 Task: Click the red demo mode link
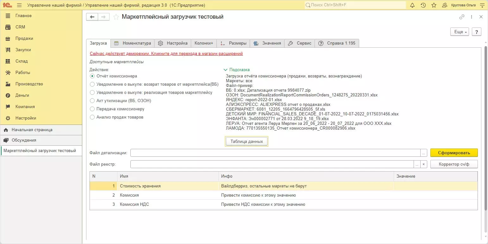166,54
